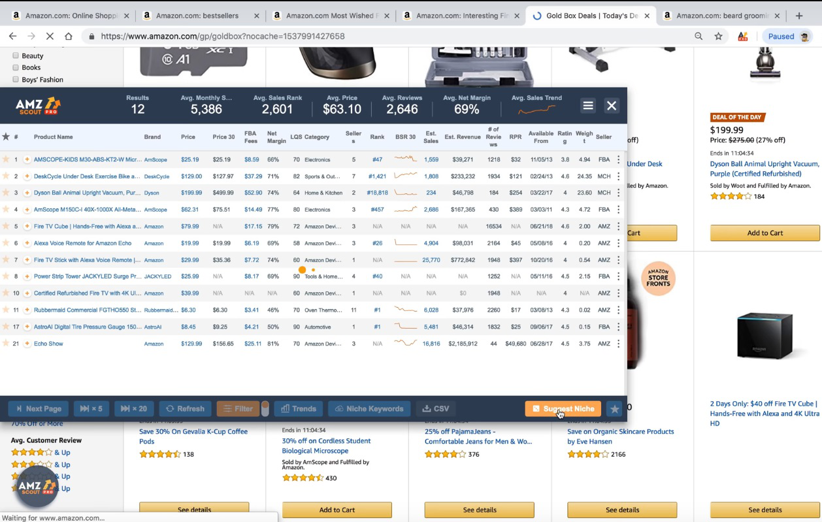Add Dyson vacuum to cart
The image size is (822, 522).
click(765, 233)
